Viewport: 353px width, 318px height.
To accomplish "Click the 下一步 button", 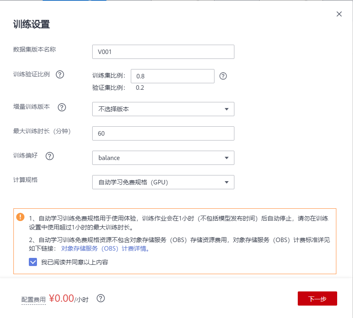I will coord(317,299).
